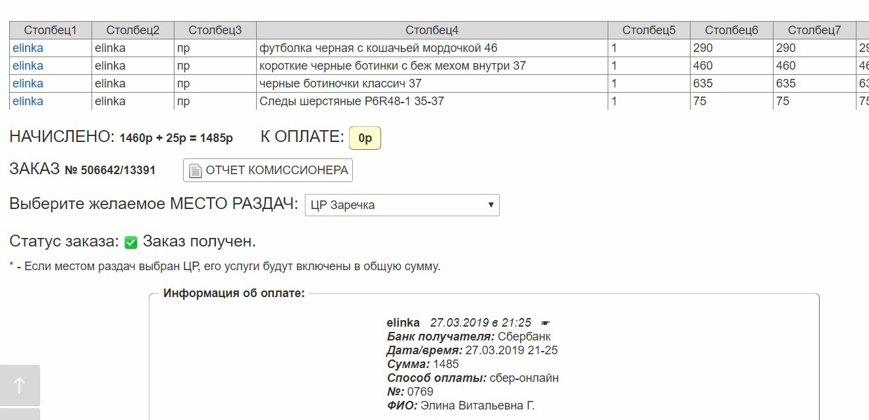
Task: Click elinka link in короткие черные ботинки row
Action: pos(28,66)
